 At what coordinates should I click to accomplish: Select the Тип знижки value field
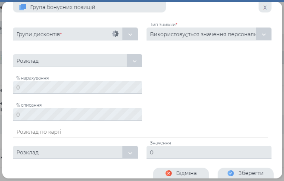[x=201, y=34]
